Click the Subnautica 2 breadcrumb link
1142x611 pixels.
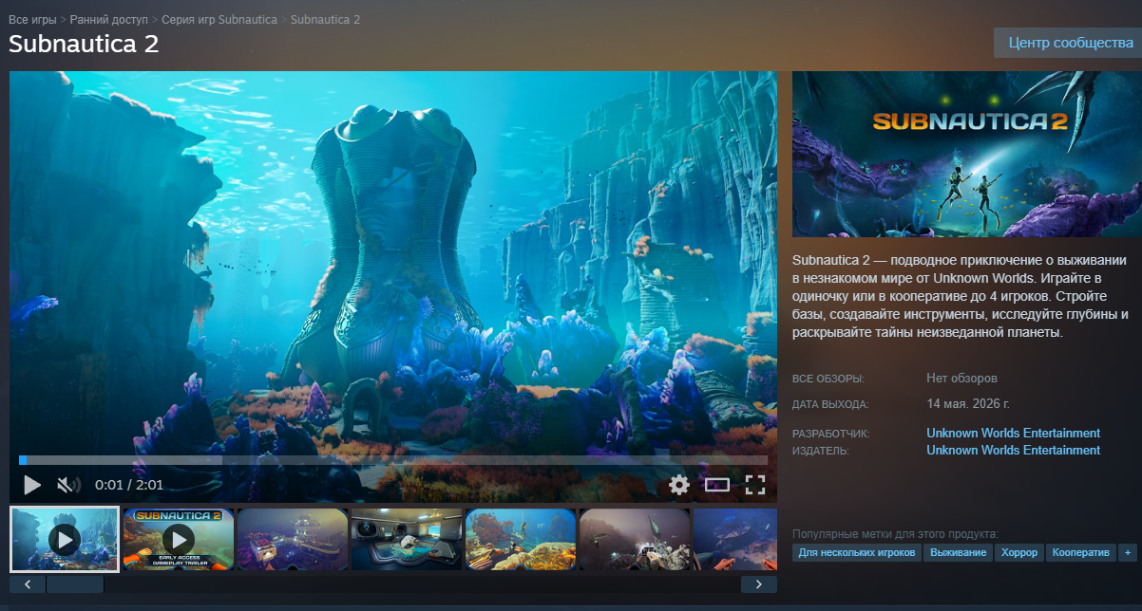[325, 19]
